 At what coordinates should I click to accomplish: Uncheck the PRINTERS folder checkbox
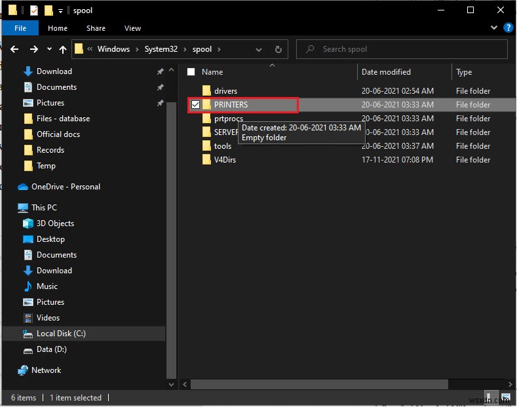click(x=195, y=105)
